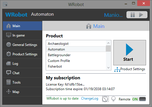
Task: Switch to the Chat section
Action: tap(22, 73)
